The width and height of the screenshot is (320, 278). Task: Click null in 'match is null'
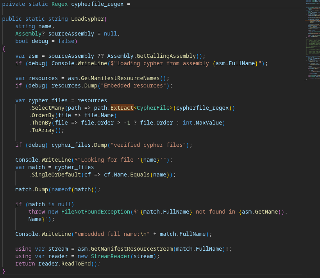click(64, 204)
